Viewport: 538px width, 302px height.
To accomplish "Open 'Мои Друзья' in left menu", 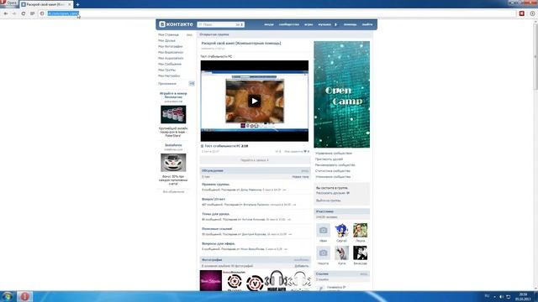I will (166, 40).
